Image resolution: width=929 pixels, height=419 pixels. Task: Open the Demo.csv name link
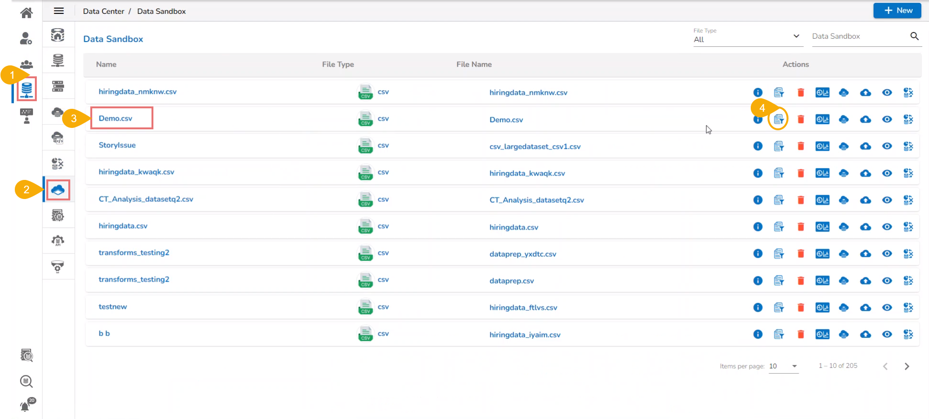pos(116,118)
